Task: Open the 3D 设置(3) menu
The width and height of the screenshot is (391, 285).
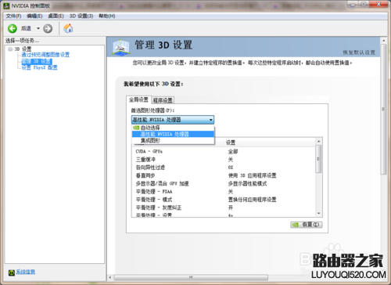Action: tap(81, 16)
